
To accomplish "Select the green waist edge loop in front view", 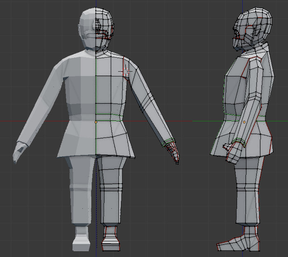I will click(x=109, y=115).
